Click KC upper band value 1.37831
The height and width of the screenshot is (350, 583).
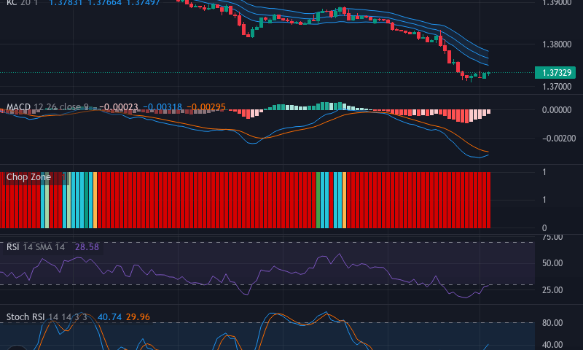point(67,3)
